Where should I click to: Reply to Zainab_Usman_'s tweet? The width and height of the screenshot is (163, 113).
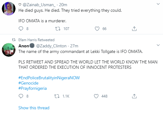click(x=21, y=29)
